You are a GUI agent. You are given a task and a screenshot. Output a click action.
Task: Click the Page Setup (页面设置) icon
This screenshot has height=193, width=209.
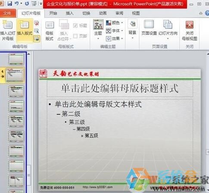click(x=149, y=28)
